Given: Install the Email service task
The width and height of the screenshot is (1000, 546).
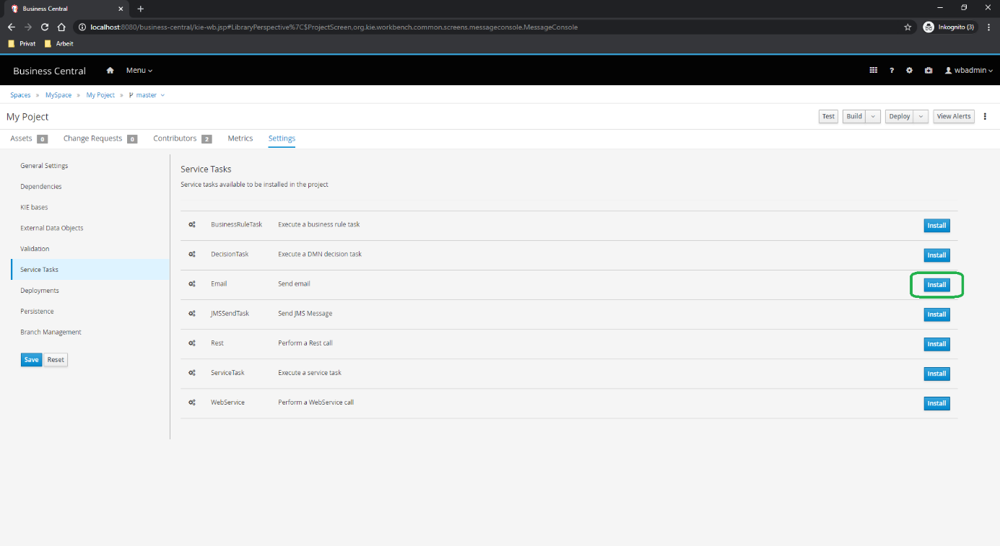Looking at the screenshot, I should point(936,285).
